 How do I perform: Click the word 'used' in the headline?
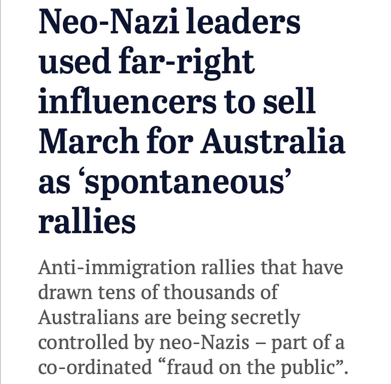(75, 62)
